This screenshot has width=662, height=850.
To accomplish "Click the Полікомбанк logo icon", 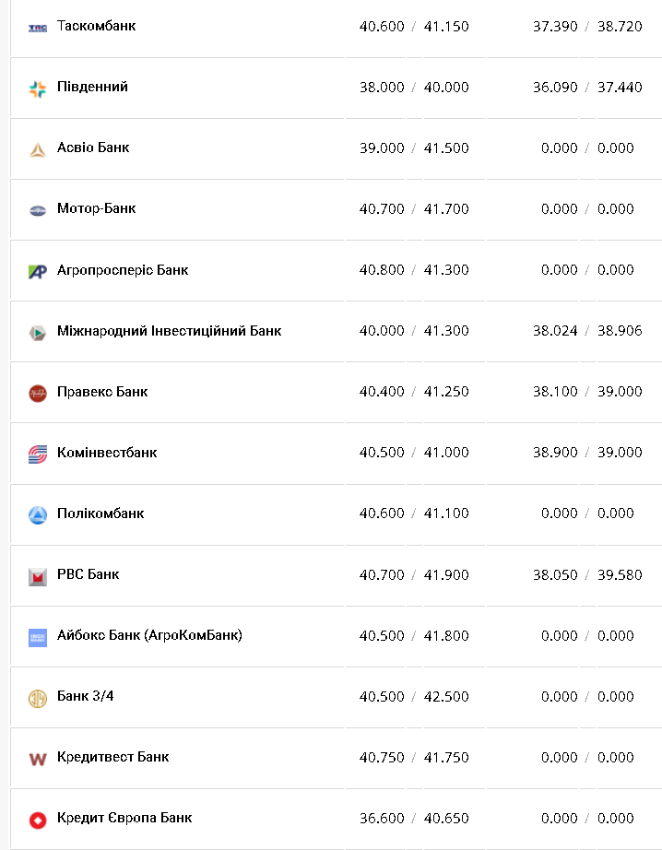I will coord(38,514).
